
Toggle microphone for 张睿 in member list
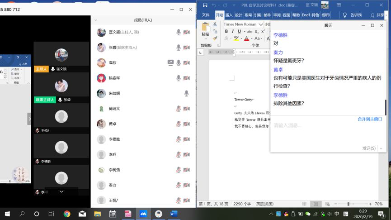178,48
